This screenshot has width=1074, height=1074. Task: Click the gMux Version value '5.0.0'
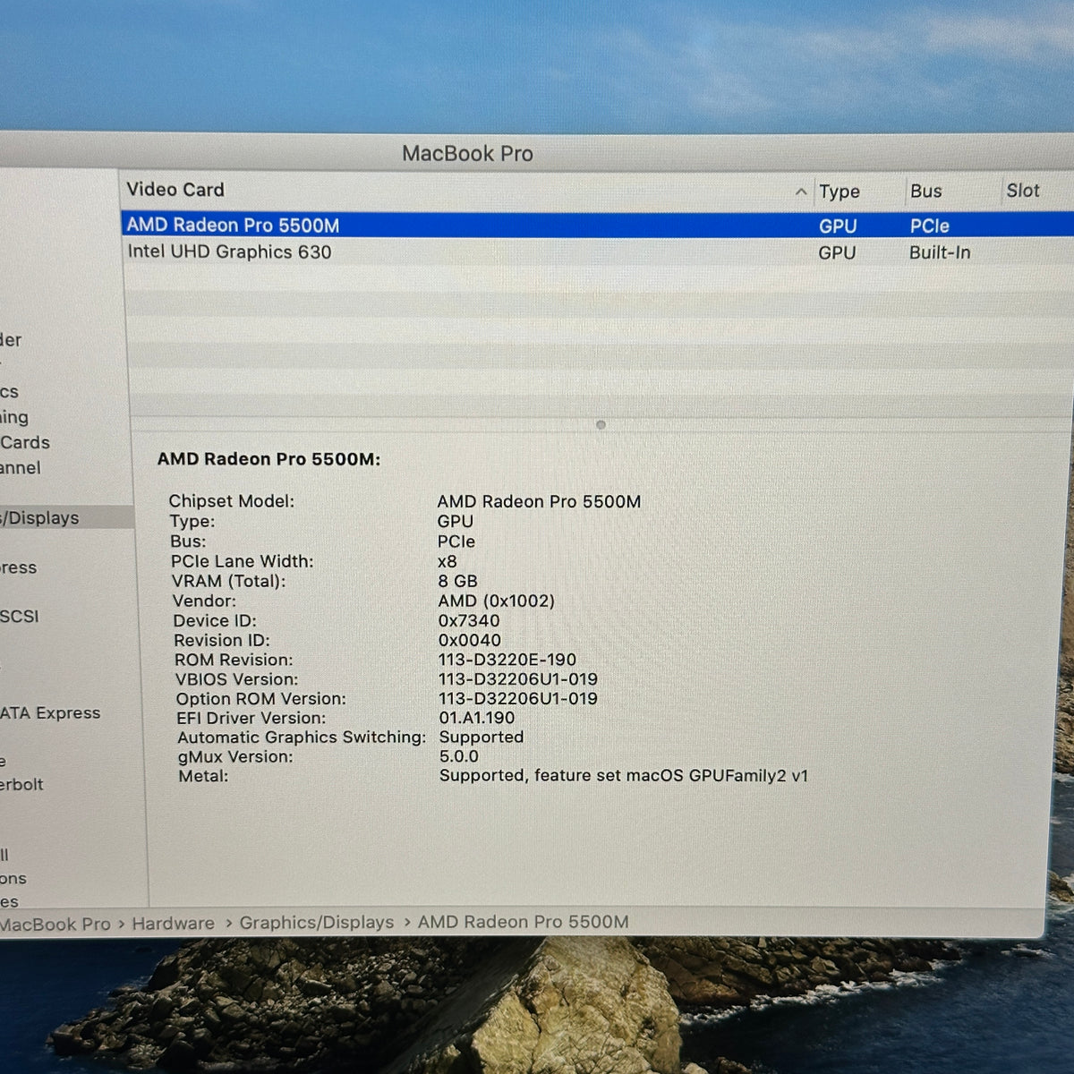pyautogui.click(x=459, y=756)
